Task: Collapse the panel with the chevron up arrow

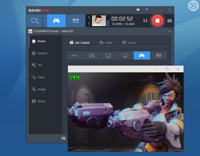Action: click(x=170, y=31)
